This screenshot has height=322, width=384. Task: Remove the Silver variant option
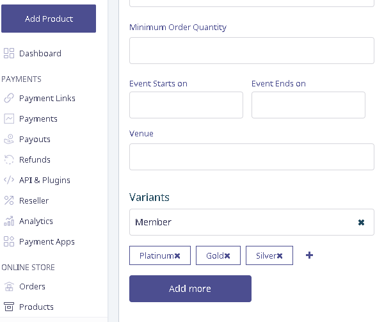(x=280, y=256)
